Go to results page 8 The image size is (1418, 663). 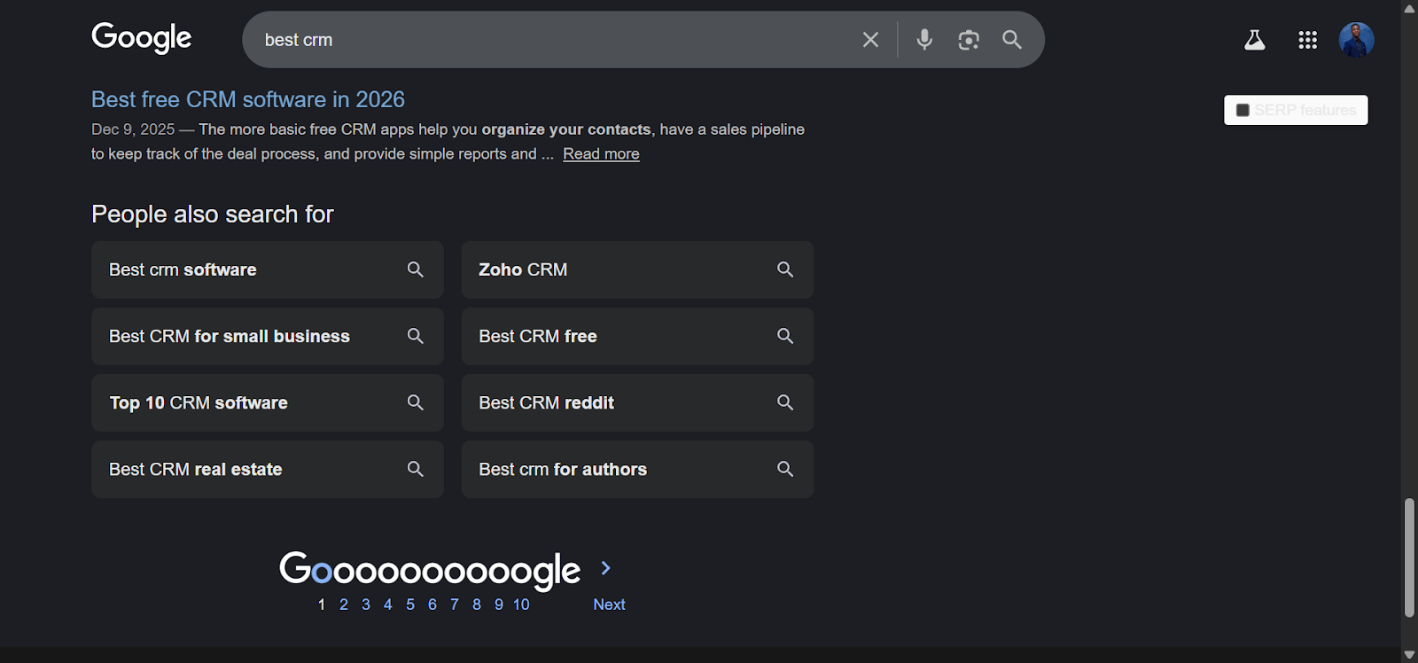[477, 604]
